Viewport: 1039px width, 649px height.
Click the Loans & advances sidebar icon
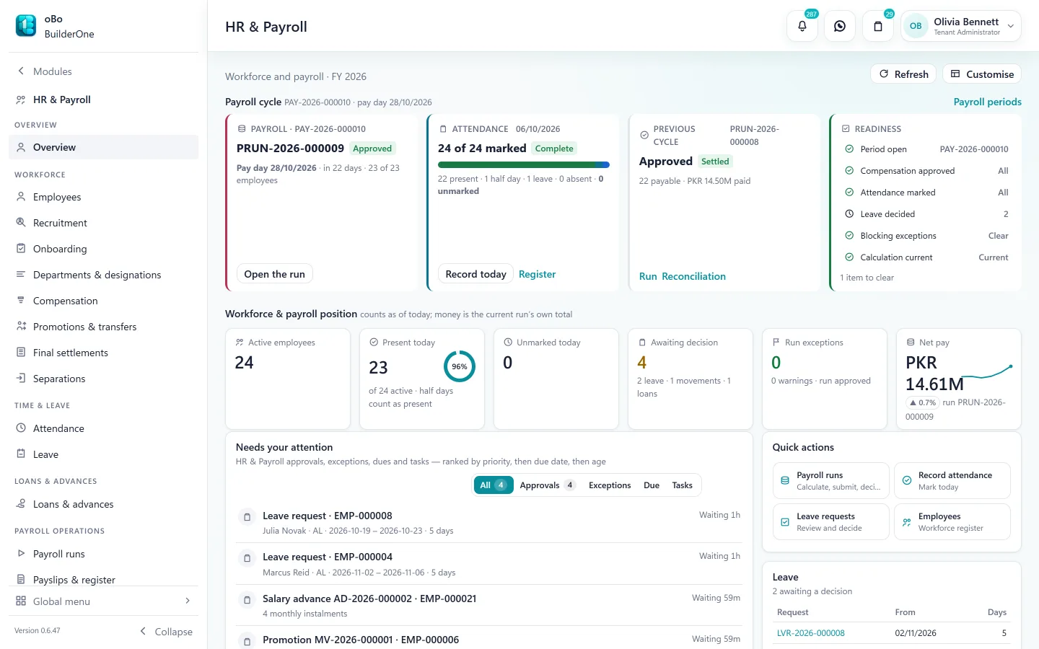[x=21, y=504]
